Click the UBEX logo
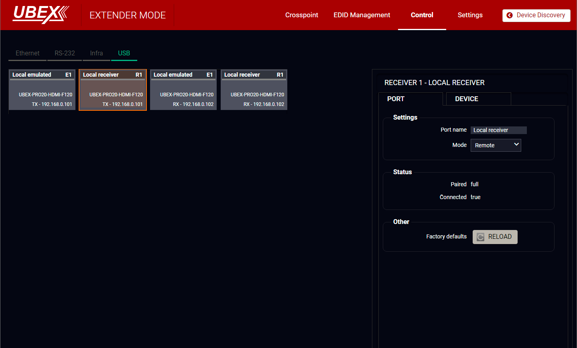The width and height of the screenshot is (577, 348). click(x=41, y=14)
